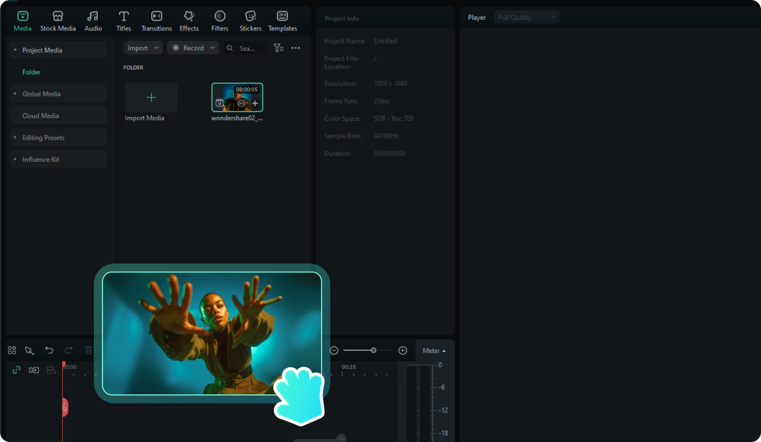Click the Delete trash icon
This screenshot has width=761, height=442.
tap(89, 350)
